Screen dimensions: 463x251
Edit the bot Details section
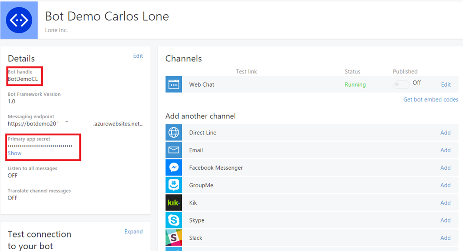pos(138,56)
